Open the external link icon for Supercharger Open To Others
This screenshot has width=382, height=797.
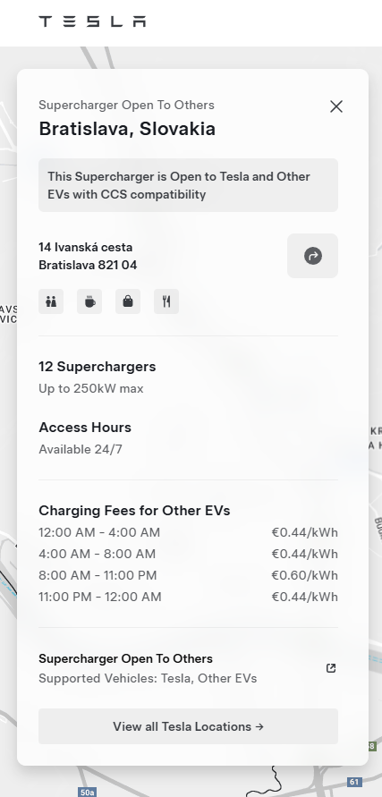[331, 668]
